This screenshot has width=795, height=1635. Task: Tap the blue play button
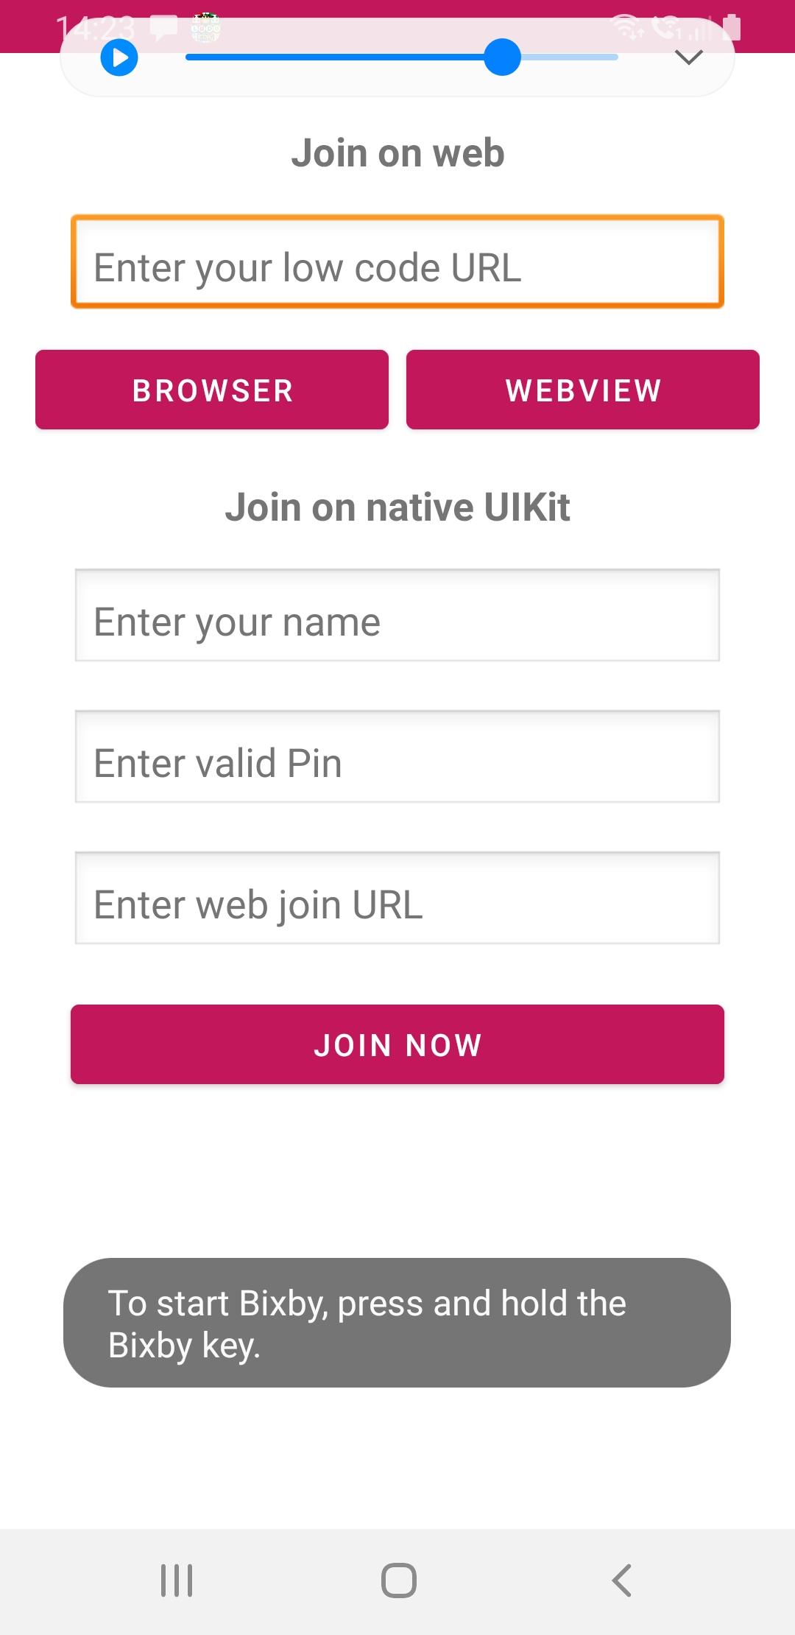click(119, 57)
